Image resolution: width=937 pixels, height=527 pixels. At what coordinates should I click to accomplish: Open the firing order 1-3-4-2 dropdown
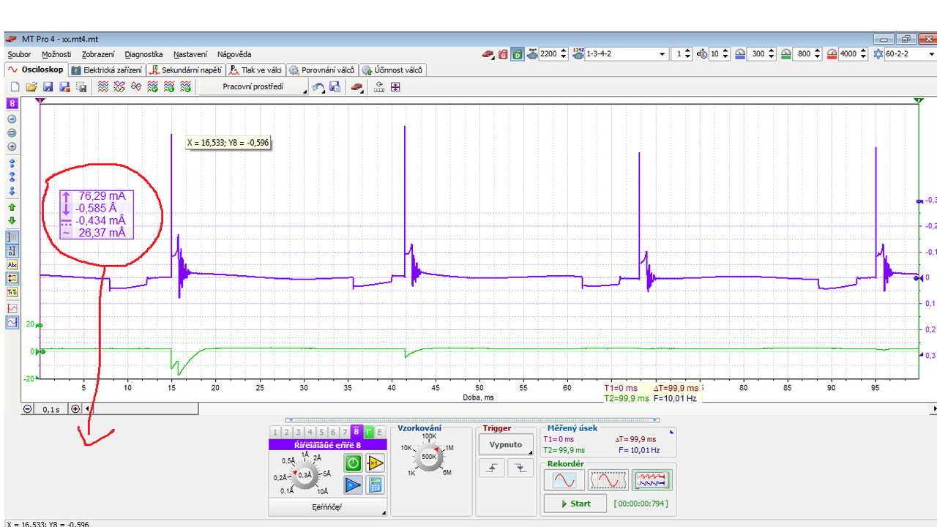pyautogui.click(x=626, y=54)
